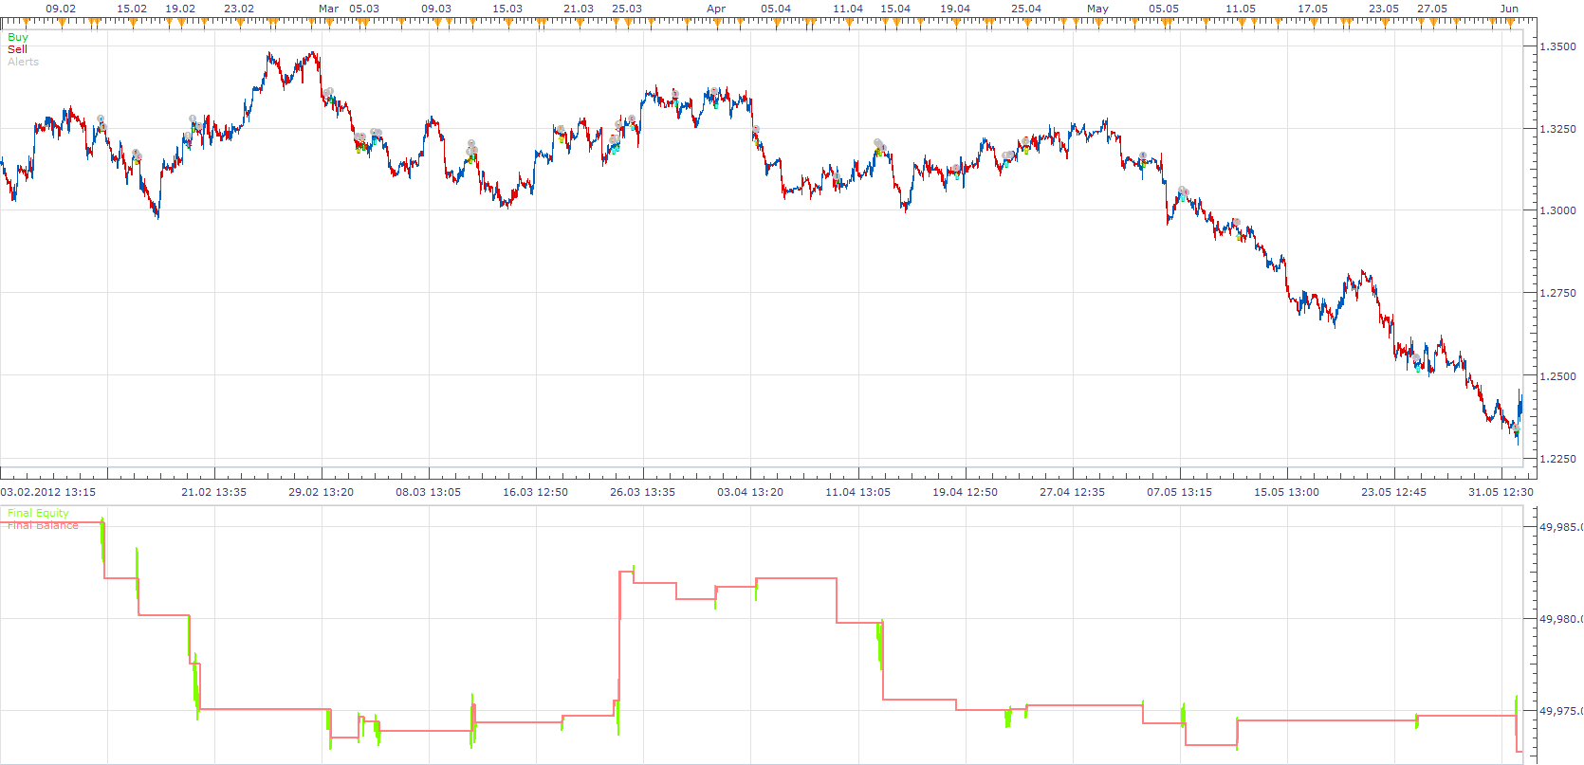Click the Apr month label on top ruler
Viewport: 1584px width, 765px height.
click(716, 9)
